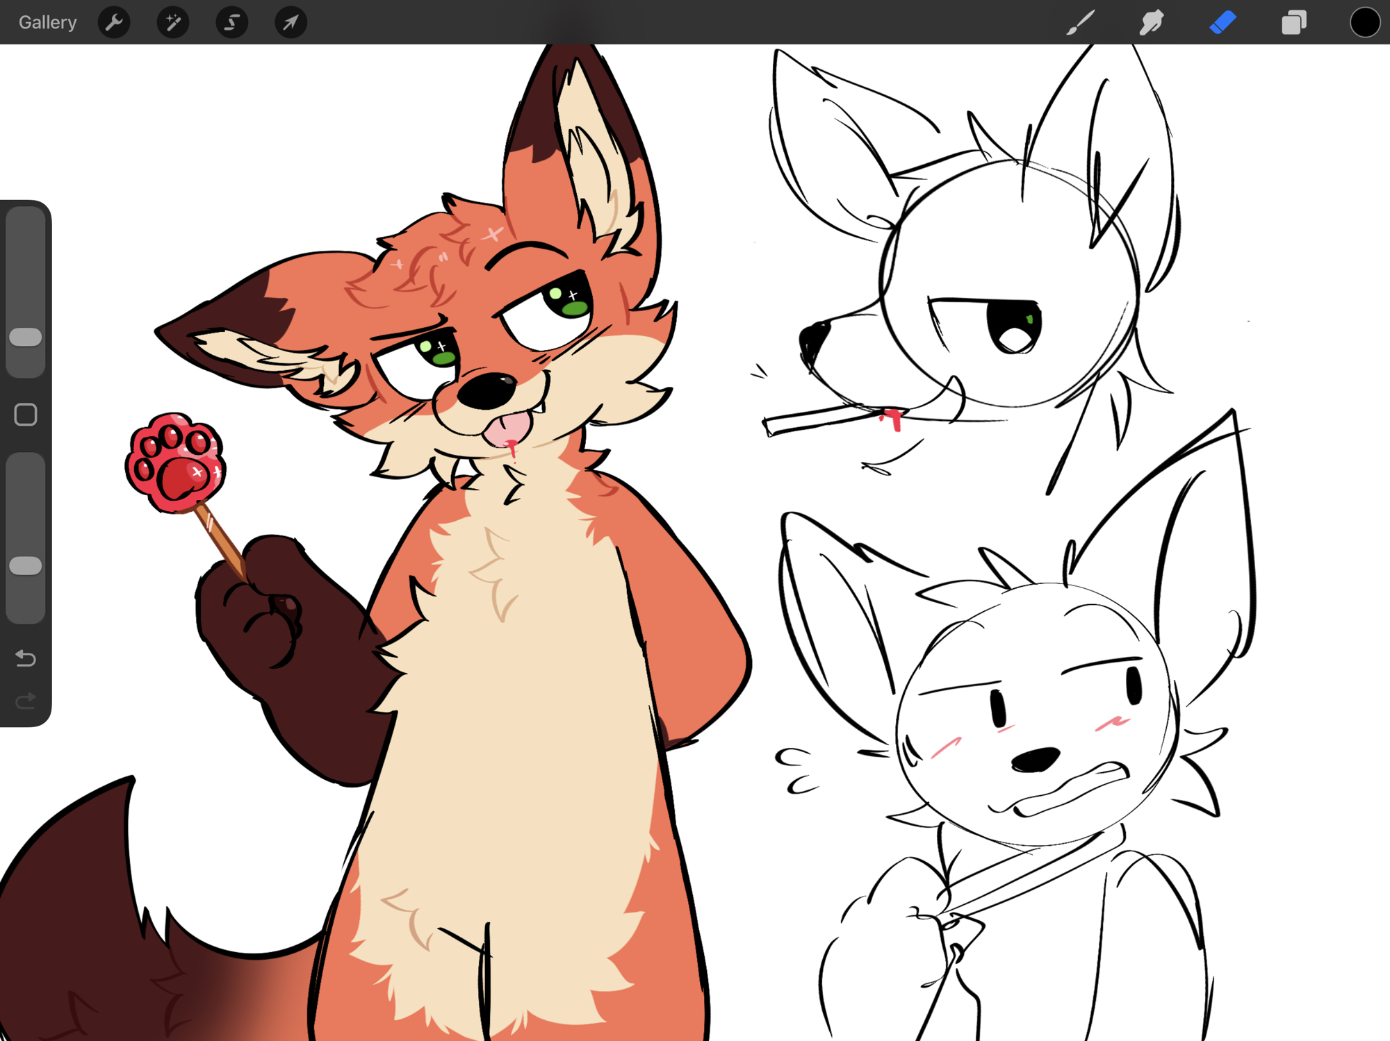
Task: Select the Paint brush tool
Action: pyautogui.click(x=1081, y=22)
